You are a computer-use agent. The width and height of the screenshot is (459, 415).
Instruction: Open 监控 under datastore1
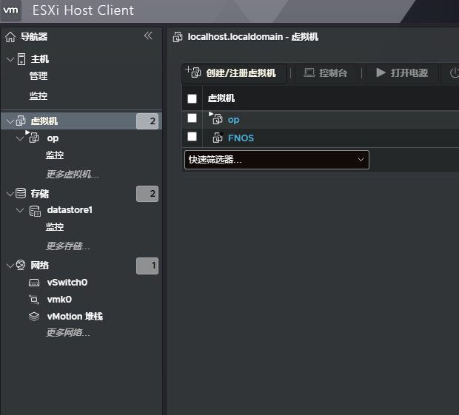(55, 226)
